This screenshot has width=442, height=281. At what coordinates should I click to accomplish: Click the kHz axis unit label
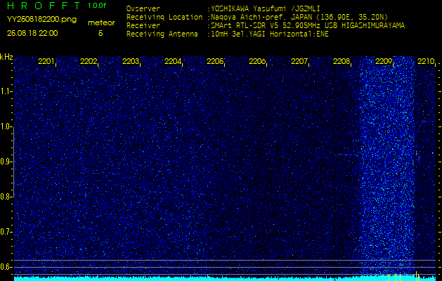point(6,57)
